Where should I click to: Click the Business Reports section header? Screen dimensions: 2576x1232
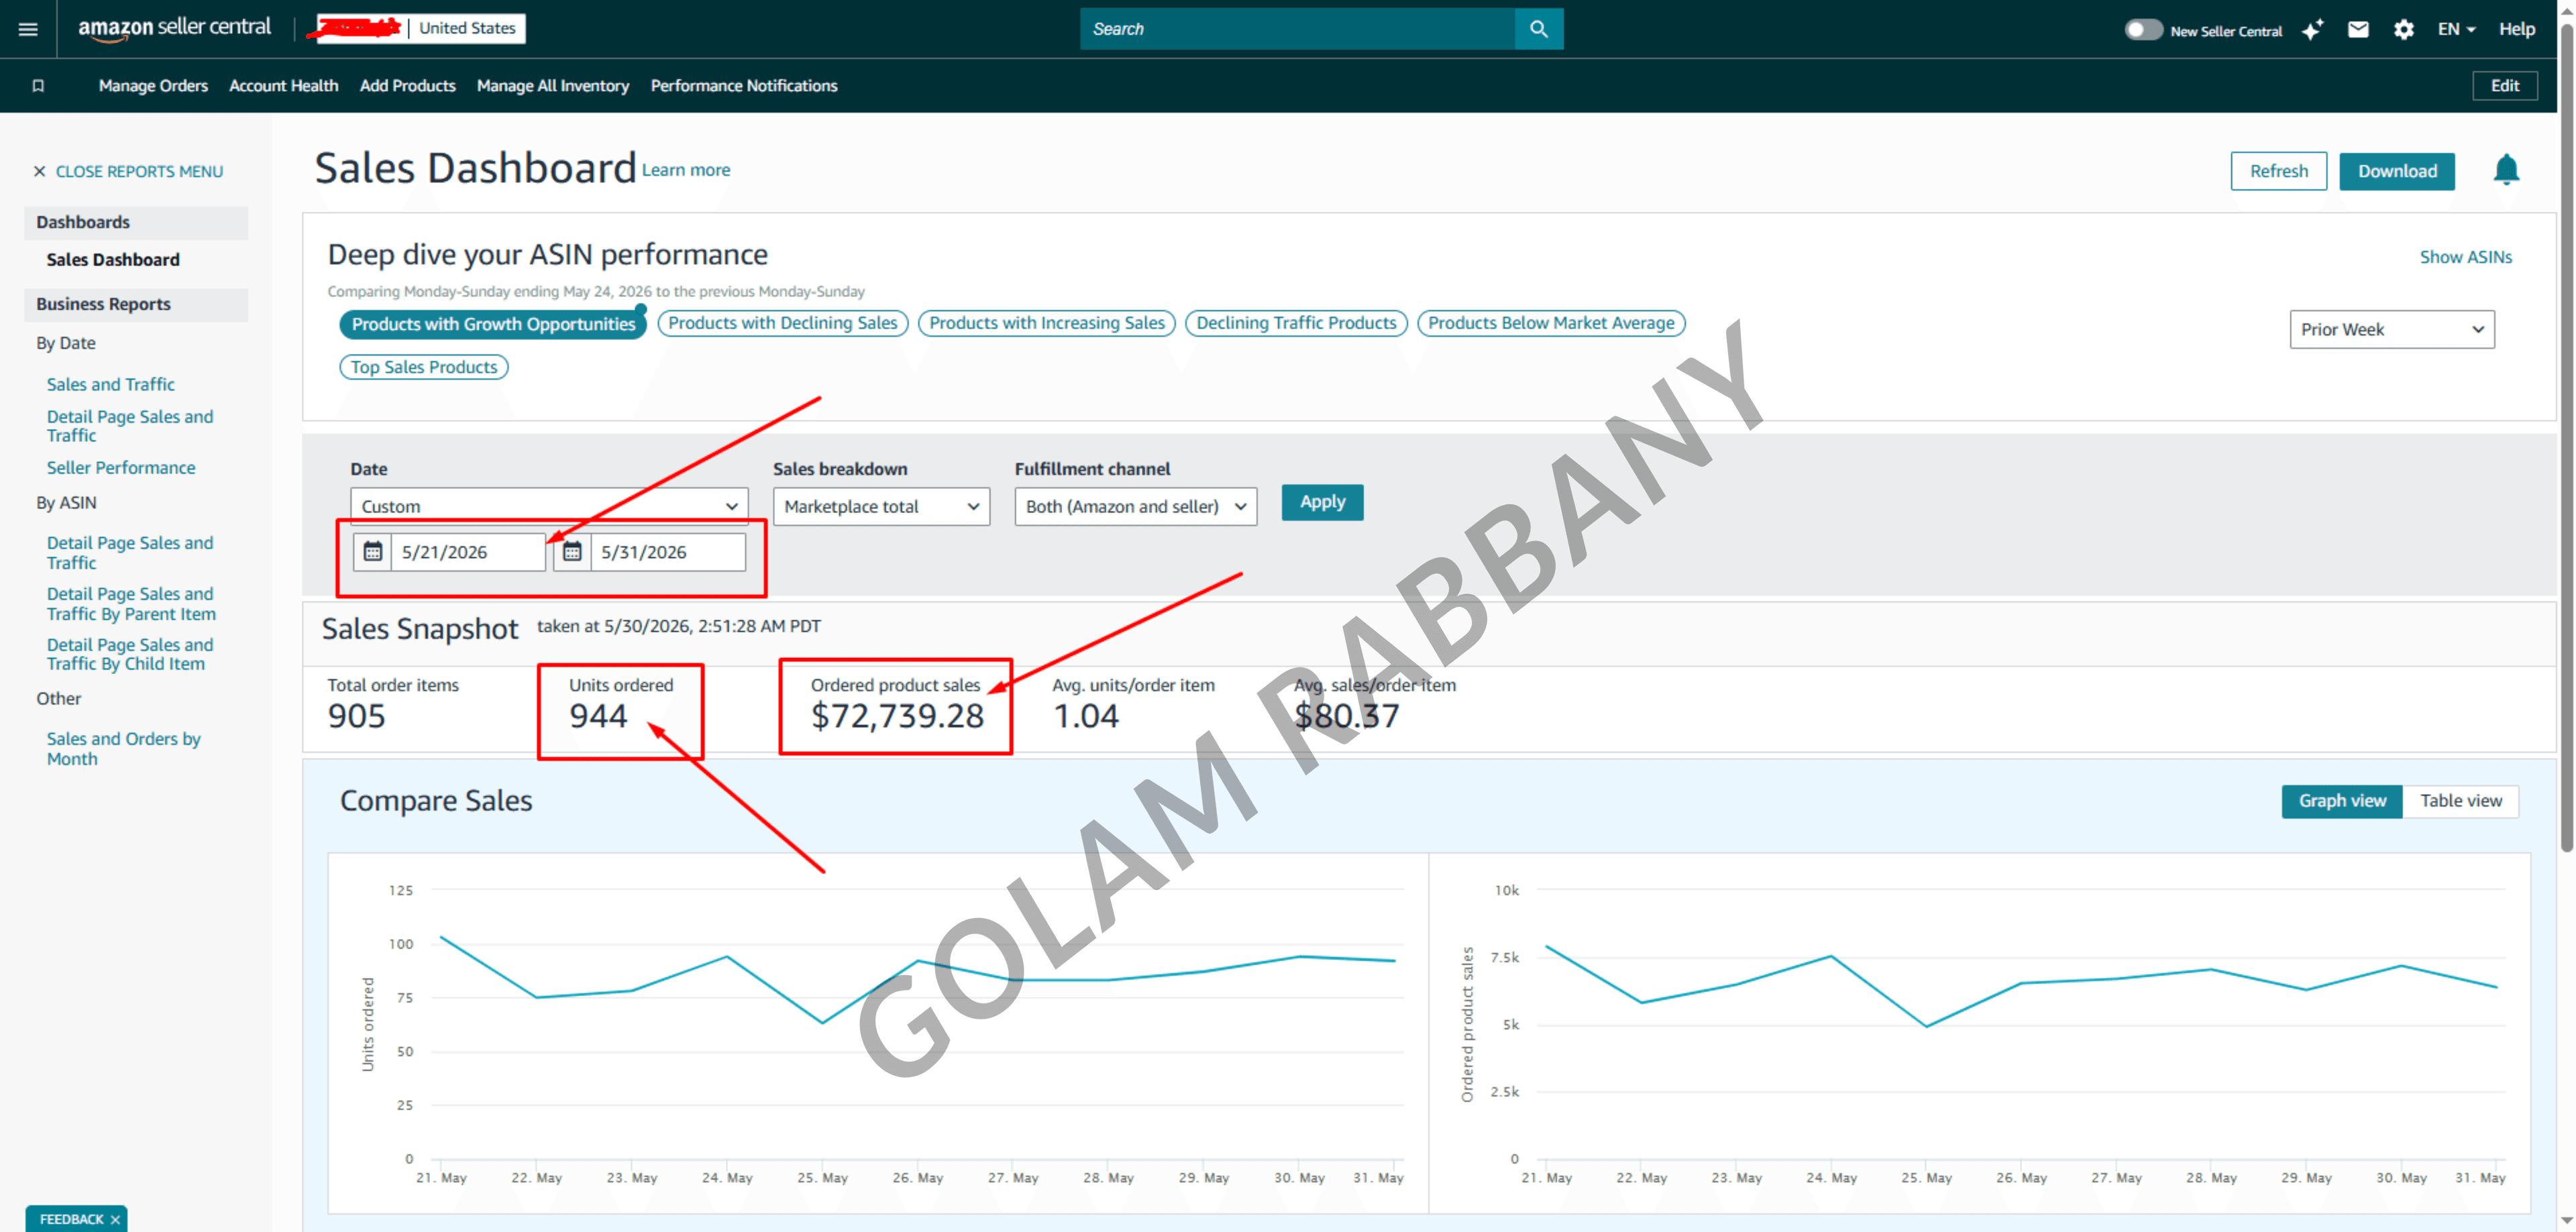point(136,305)
